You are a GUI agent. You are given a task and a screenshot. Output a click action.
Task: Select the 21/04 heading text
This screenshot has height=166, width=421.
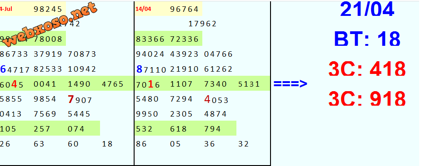pos(367,10)
